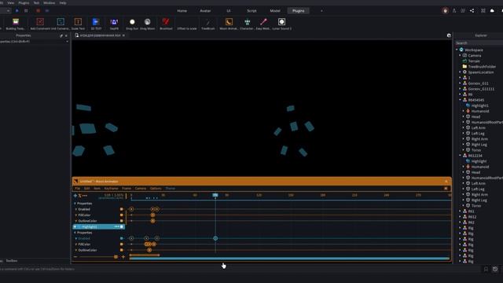Click the blue playhead frame marker

215,195
